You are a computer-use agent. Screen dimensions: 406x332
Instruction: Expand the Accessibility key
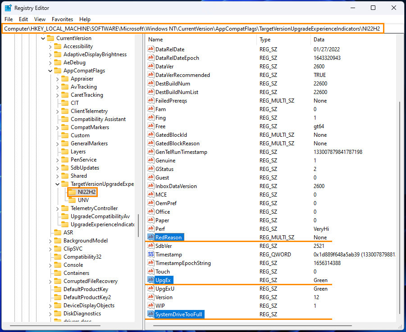click(x=50, y=46)
